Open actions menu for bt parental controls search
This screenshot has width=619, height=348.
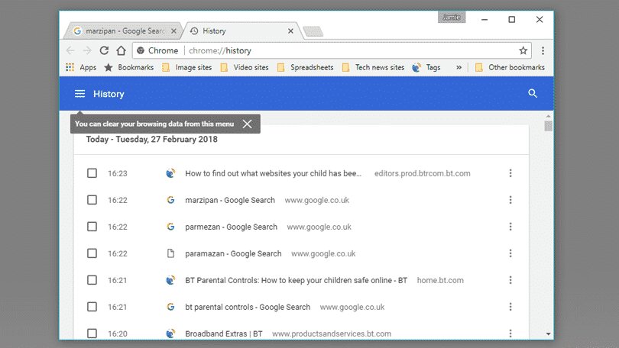[510, 307]
